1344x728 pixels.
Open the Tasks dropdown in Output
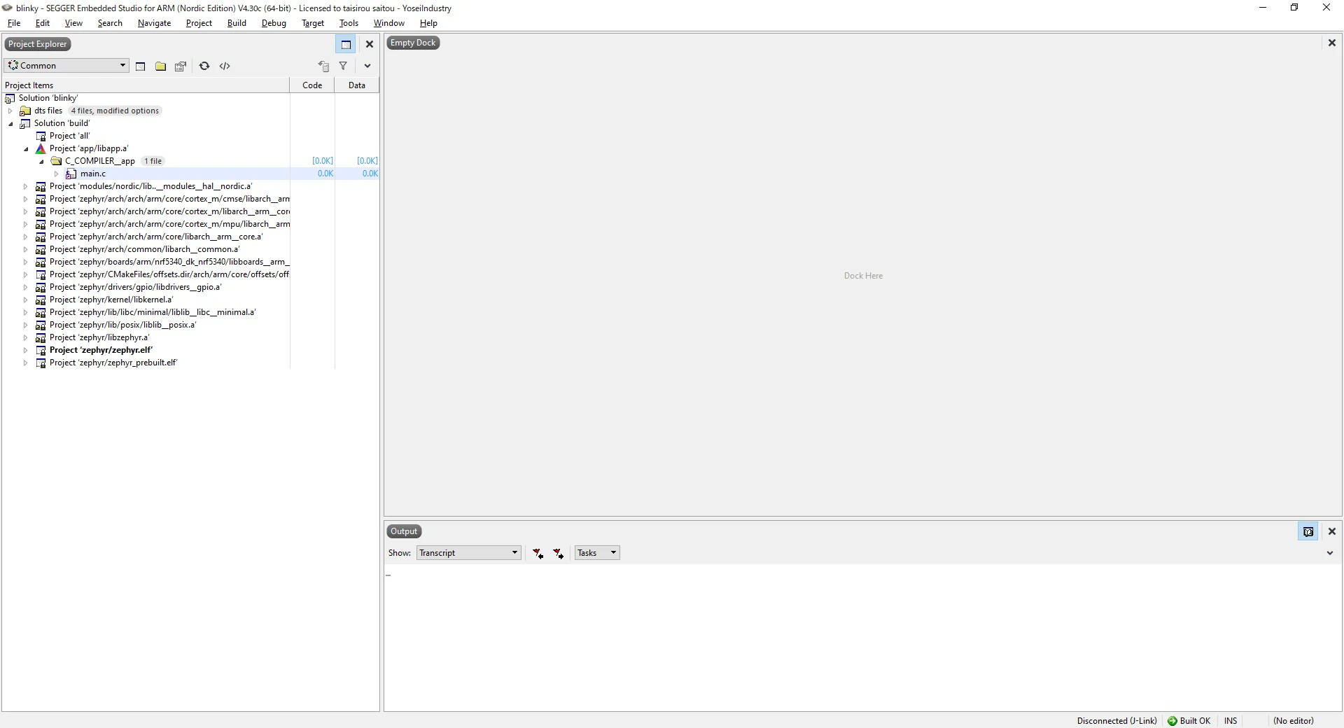click(x=597, y=553)
